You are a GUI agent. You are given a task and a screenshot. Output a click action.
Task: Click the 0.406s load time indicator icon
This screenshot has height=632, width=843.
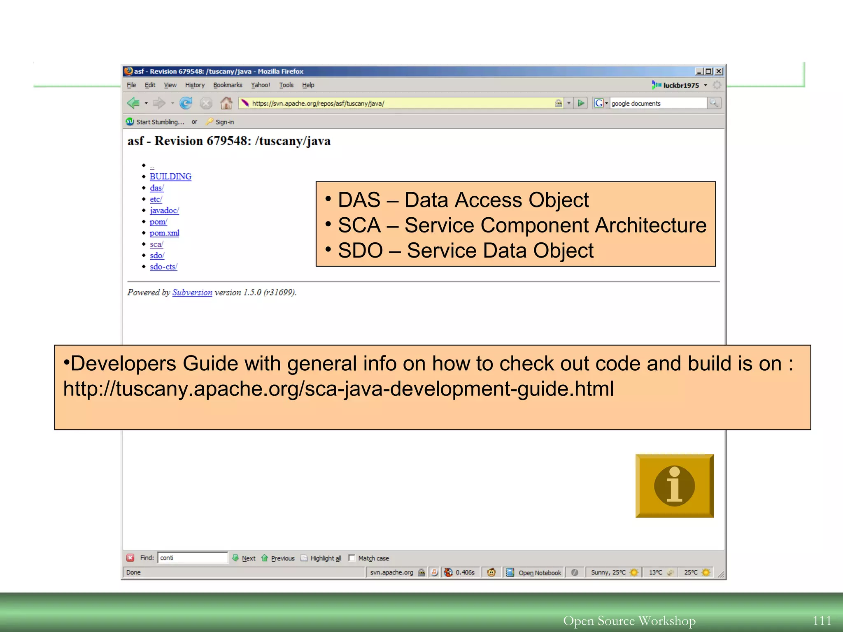click(448, 572)
